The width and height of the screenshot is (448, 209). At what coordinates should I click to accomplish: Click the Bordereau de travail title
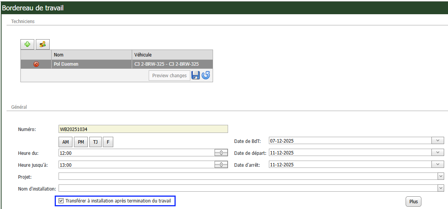33,8
